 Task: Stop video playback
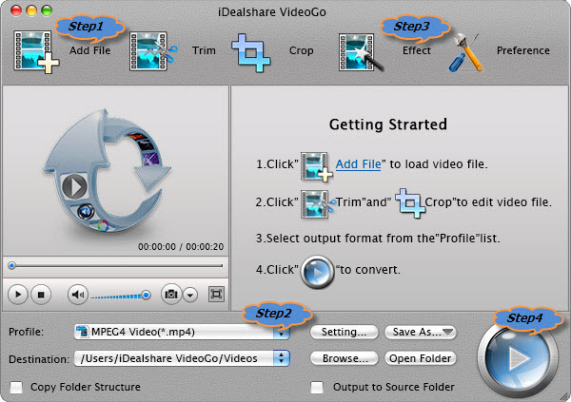[41, 295]
